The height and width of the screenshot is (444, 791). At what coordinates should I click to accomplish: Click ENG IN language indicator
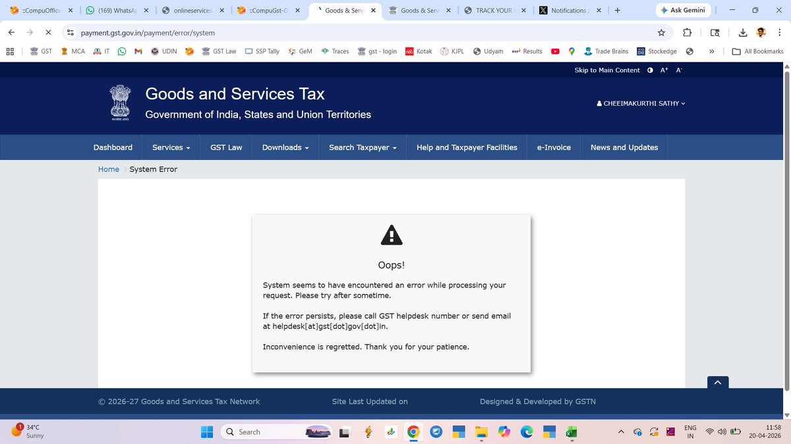(690, 432)
